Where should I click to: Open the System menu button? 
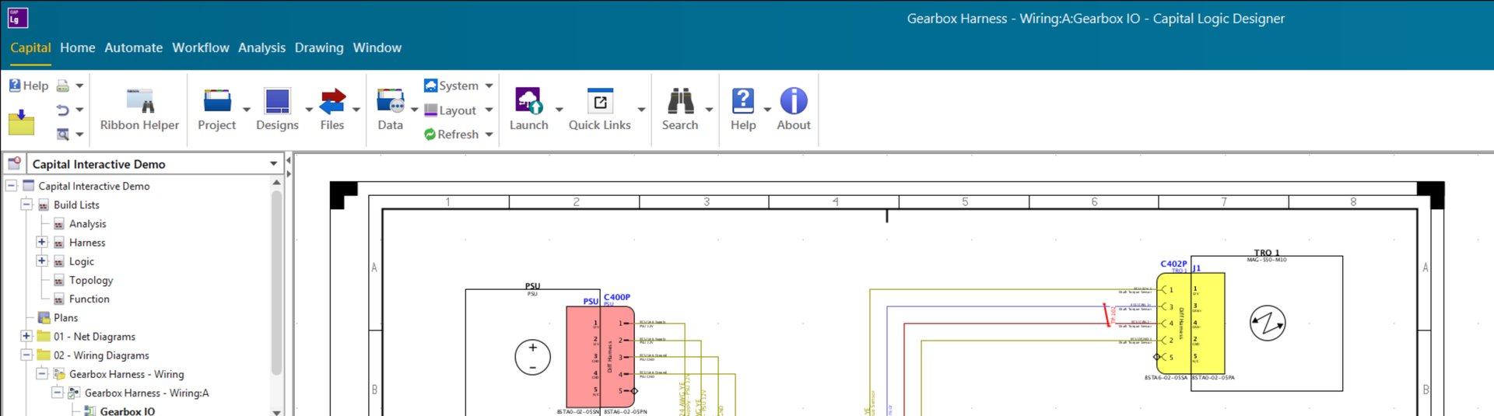tap(458, 86)
